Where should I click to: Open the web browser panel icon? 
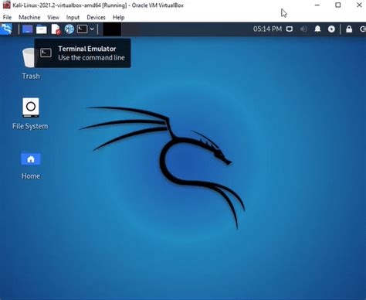[69, 29]
